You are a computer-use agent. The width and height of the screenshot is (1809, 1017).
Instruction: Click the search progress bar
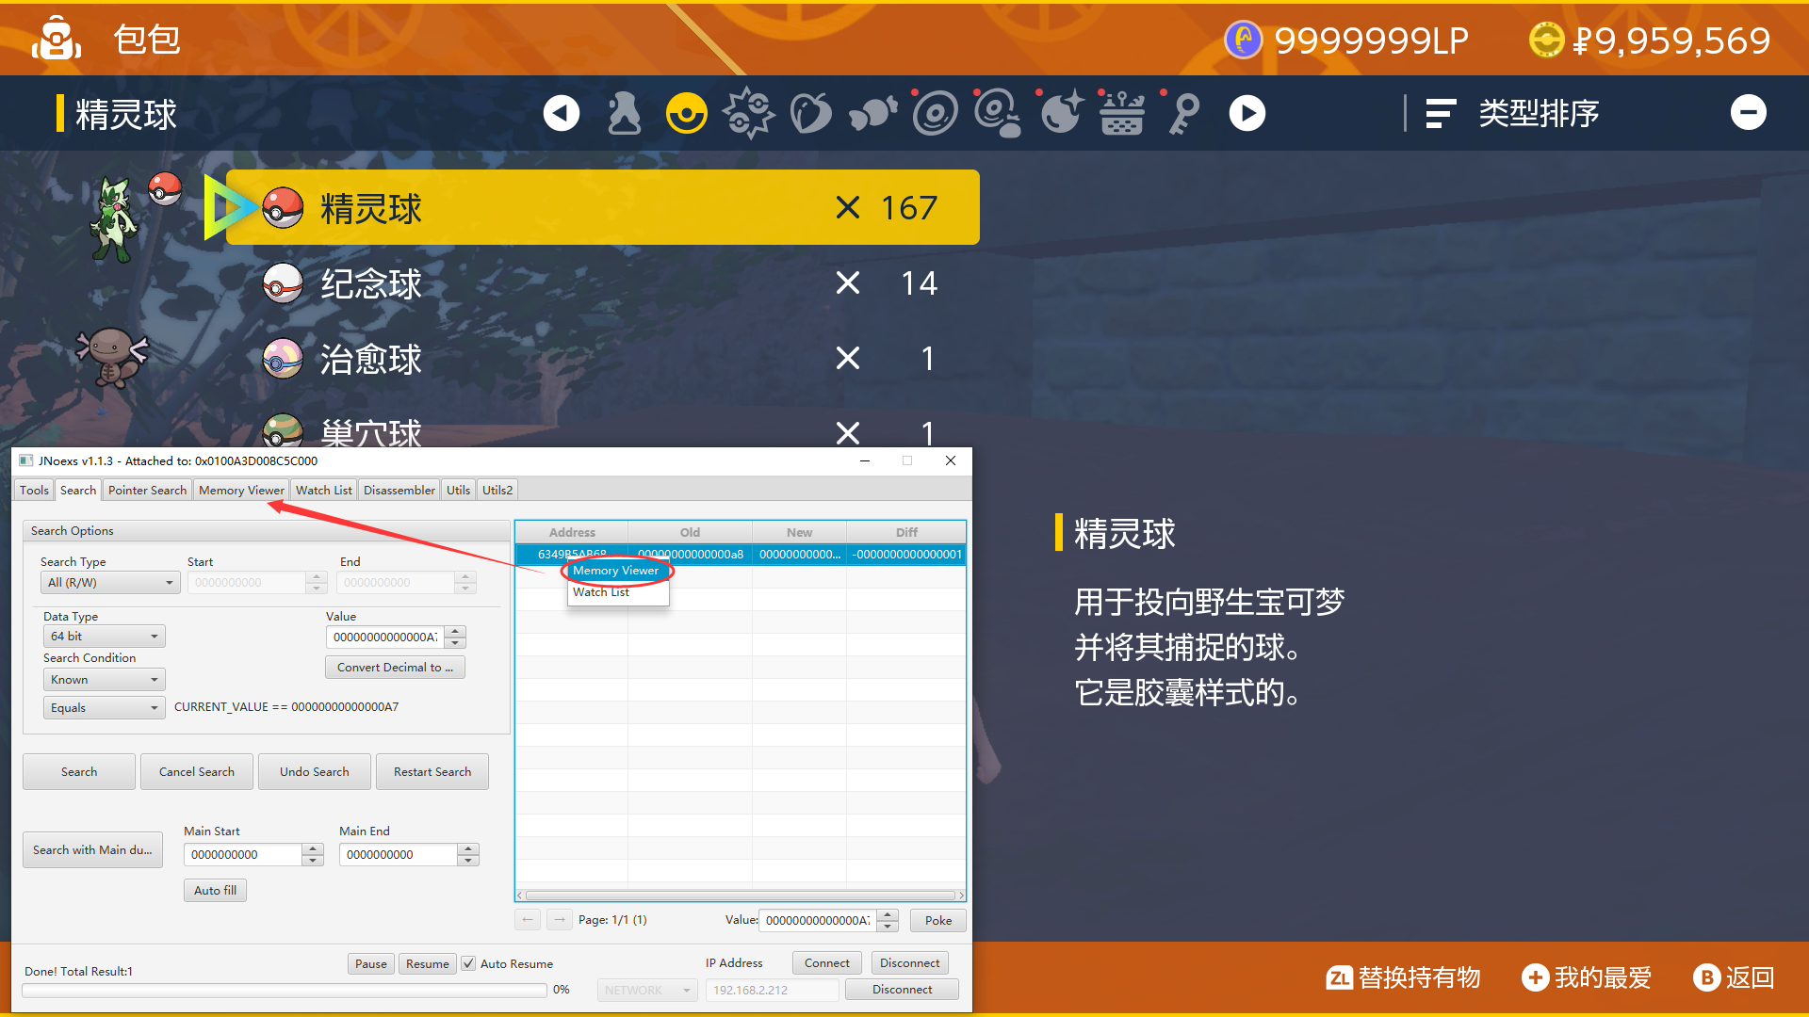pos(285,991)
